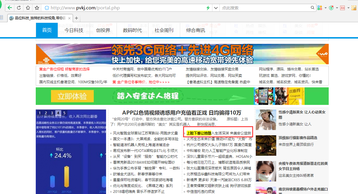The height and width of the screenshot is (194, 358).
Task: Open the 社会周刊 navigation tab
Action: click(x=164, y=30)
